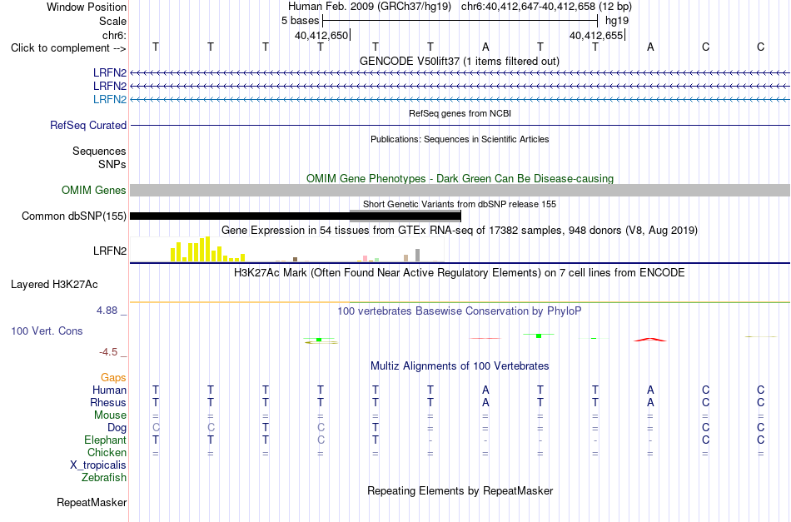Open the Layered H3K27Ac track label
The width and height of the screenshot is (791, 522).
[x=54, y=285]
